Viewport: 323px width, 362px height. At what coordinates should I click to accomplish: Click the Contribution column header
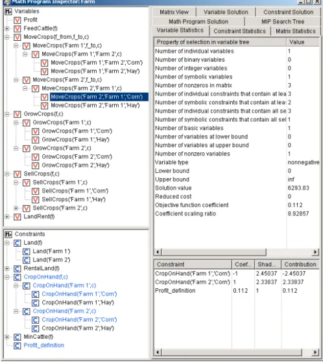pos(300,264)
